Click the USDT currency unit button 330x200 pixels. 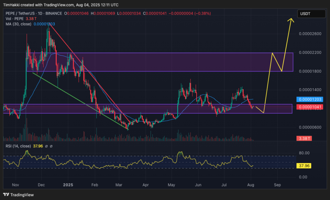click(311, 14)
